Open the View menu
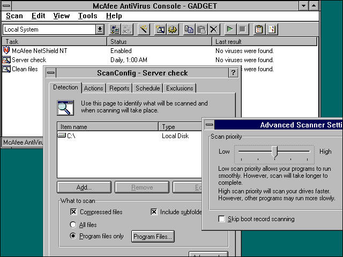Image resolution: width=343 pixels, height=257 pixels. click(62, 16)
